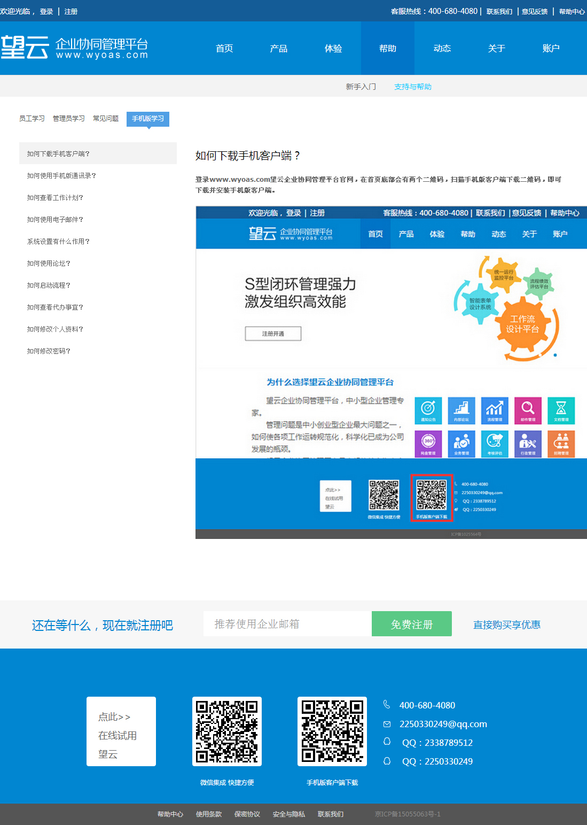
Task: Click the footer phone number 400-680-4080
Action: pyautogui.click(x=427, y=705)
